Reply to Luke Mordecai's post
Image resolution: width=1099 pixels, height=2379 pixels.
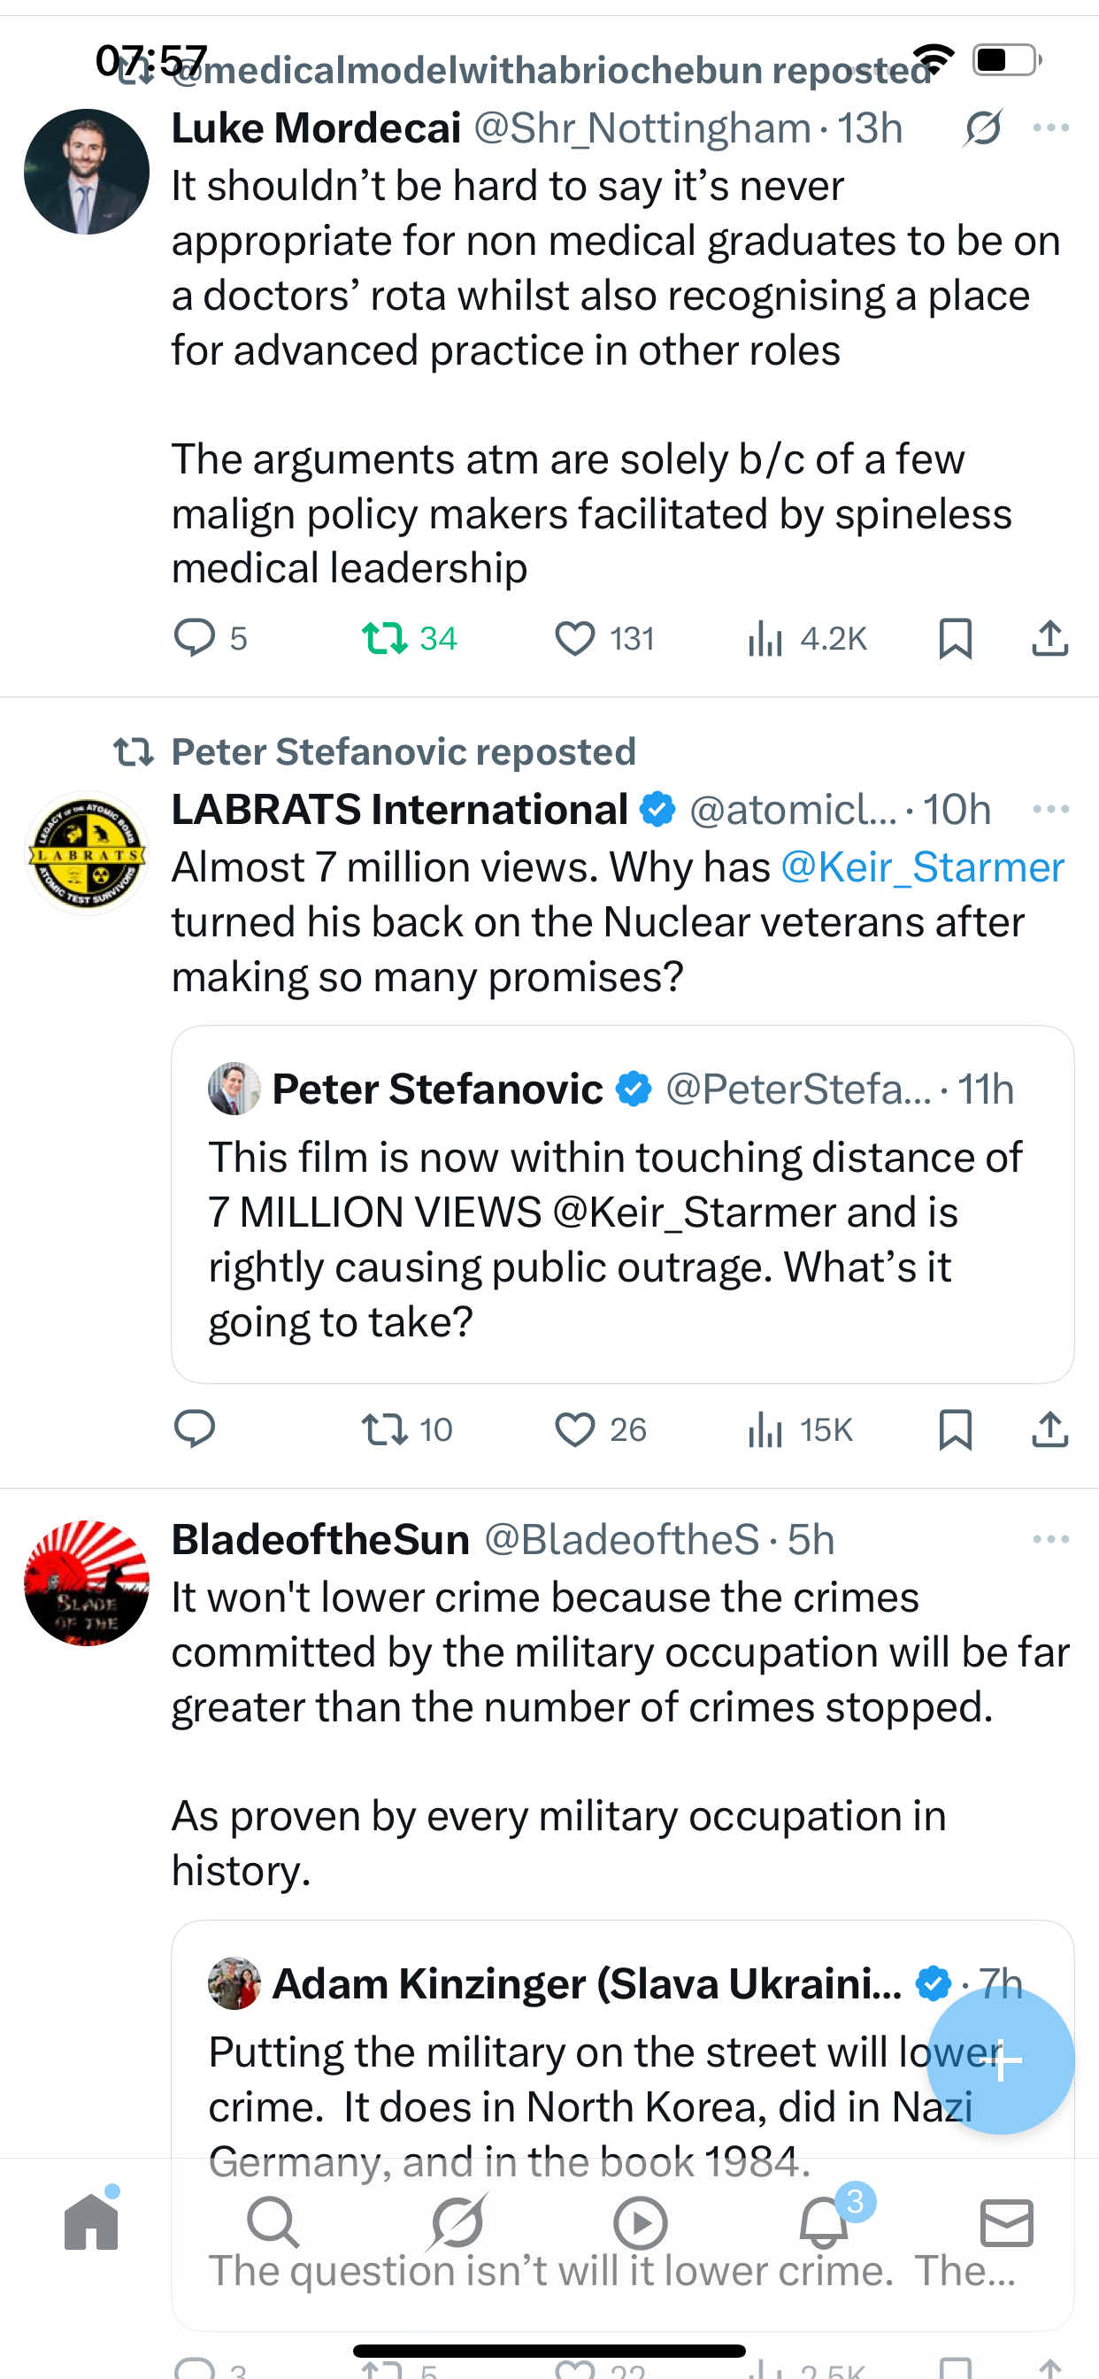[x=195, y=638]
